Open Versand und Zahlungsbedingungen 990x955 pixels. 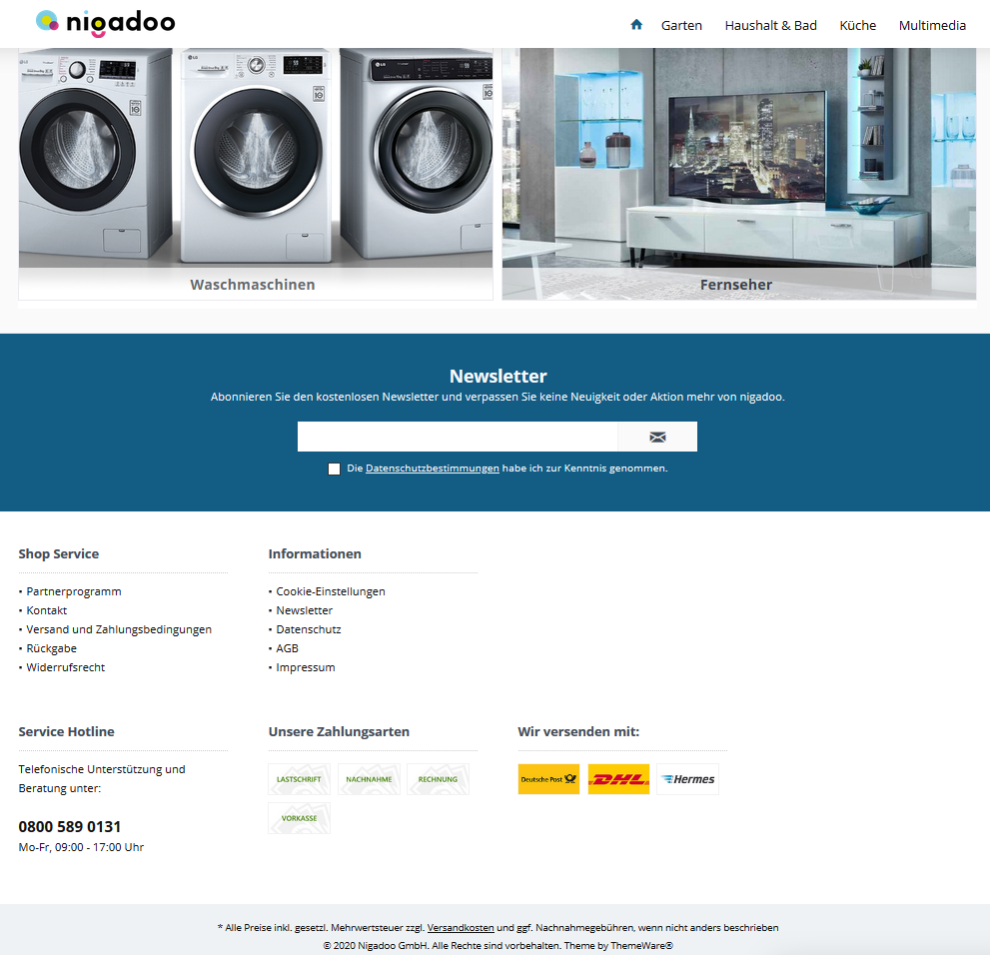tap(119, 629)
